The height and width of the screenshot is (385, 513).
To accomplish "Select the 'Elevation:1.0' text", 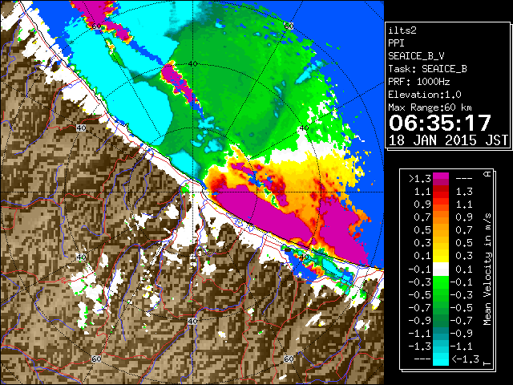I will [x=425, y=95].
